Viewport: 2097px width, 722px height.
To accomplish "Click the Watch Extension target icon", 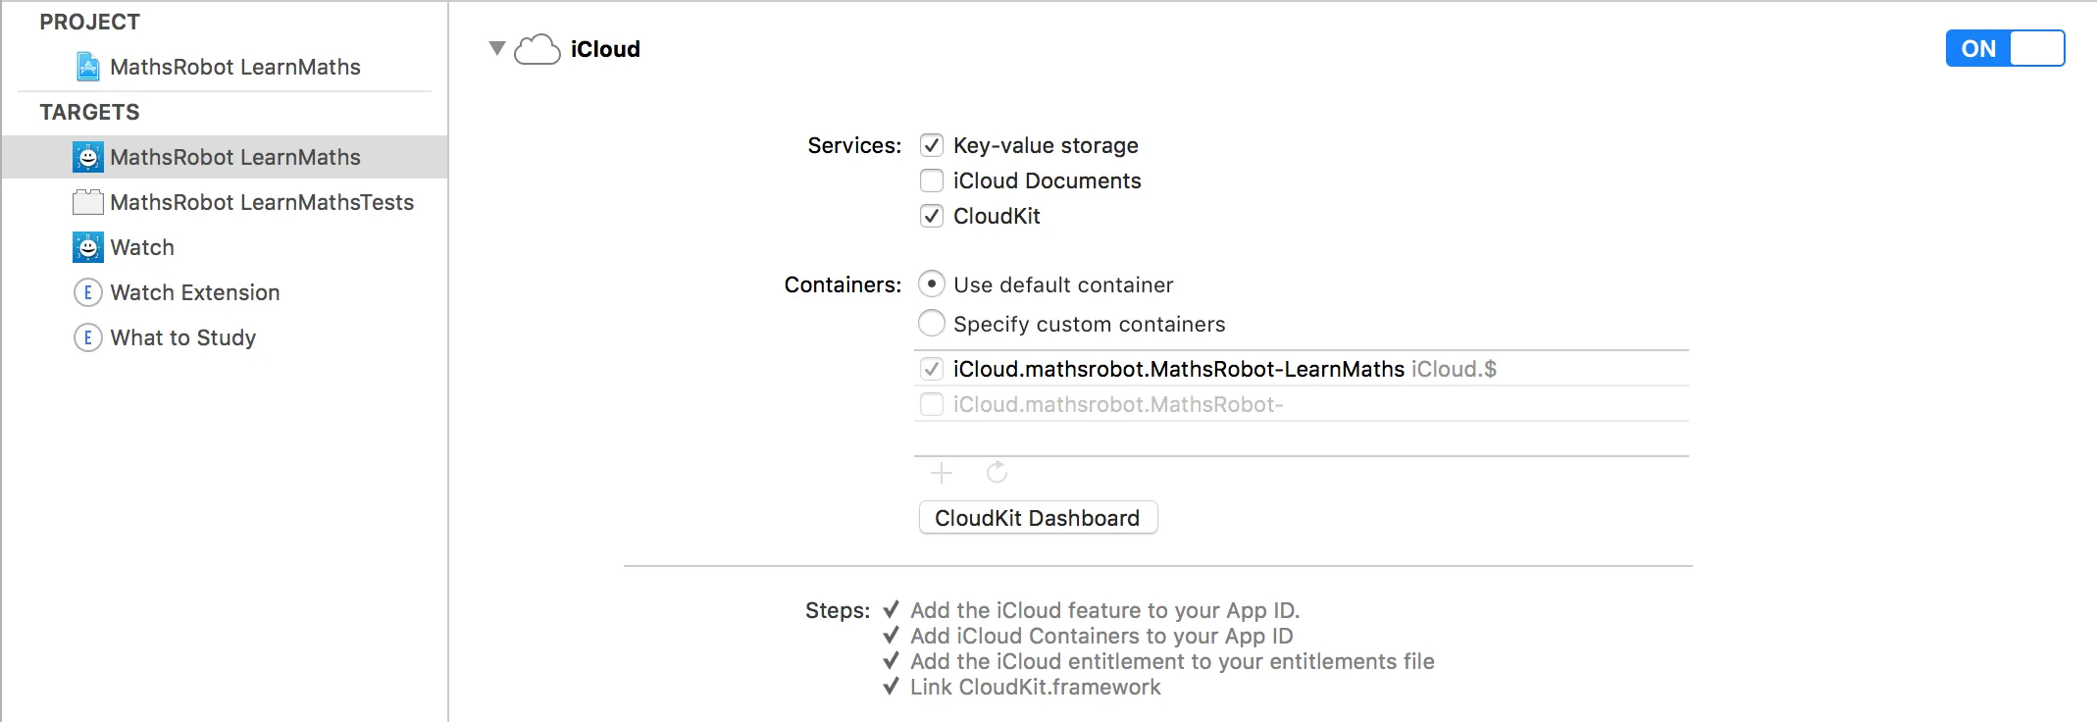I will (88, 292).
